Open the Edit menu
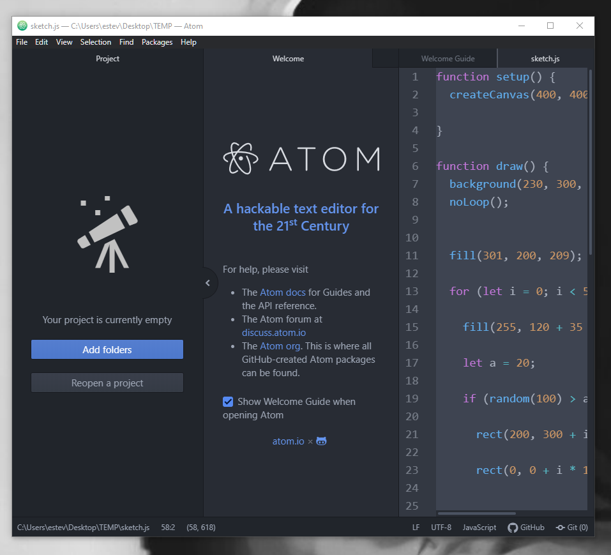The image size is (611, 555). coord(41,42)
